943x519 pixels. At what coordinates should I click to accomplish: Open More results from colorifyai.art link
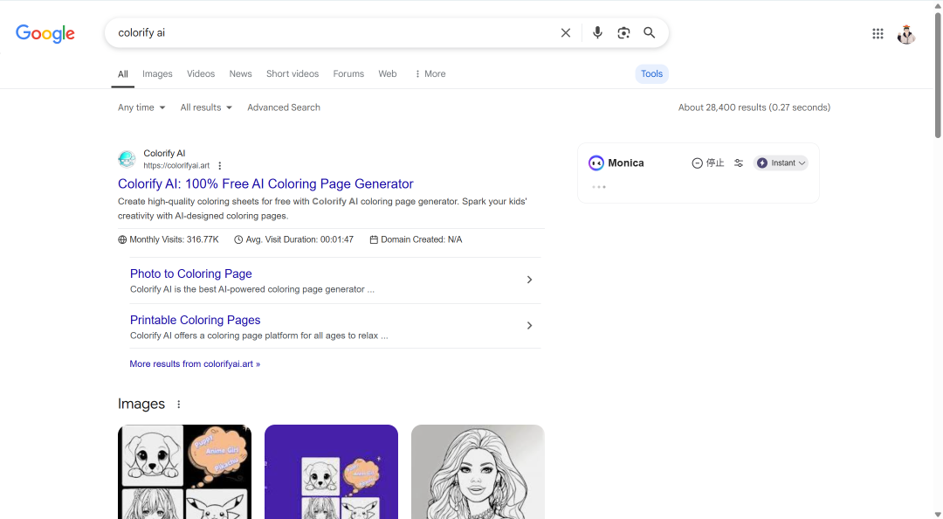point(195,363)
